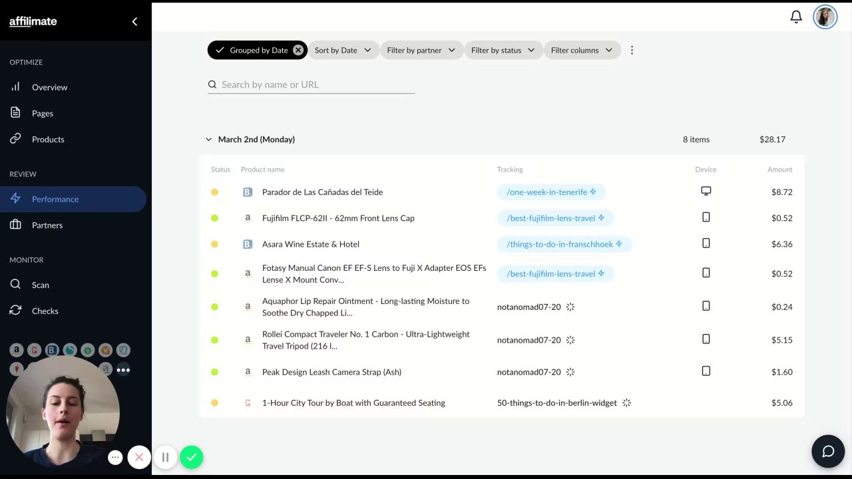Click the /one-week-in-tenerife tracking link
Viewport: 852px width, 479px height.
click(551, 192)
